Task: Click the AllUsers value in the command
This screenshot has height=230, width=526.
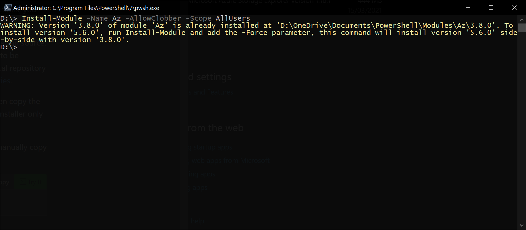Action: click(233, 18)
